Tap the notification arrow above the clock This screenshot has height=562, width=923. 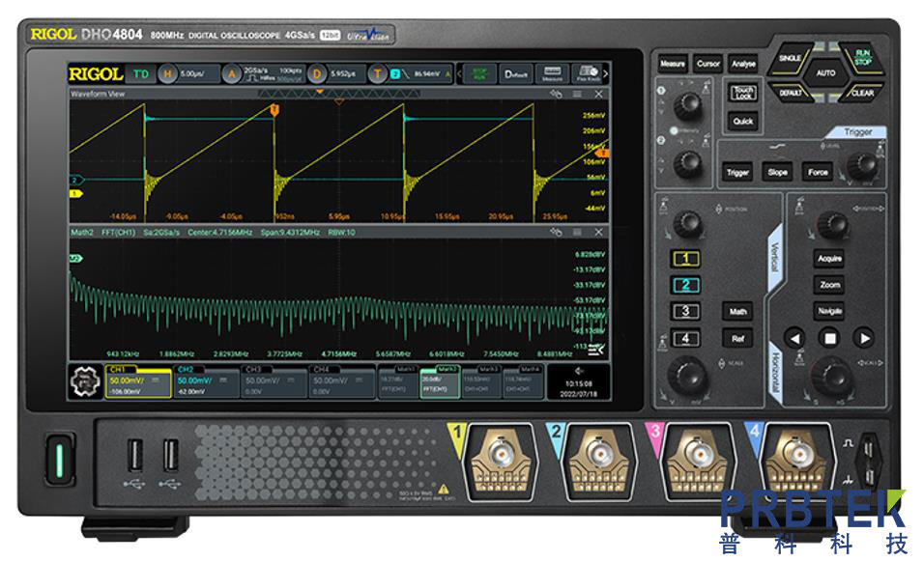(x=579, y=371)
